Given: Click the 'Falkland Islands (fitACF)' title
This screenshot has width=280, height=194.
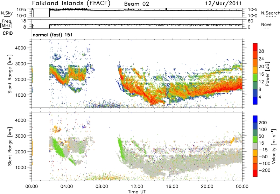Looking at the screenshot, I should click(71, 4).
